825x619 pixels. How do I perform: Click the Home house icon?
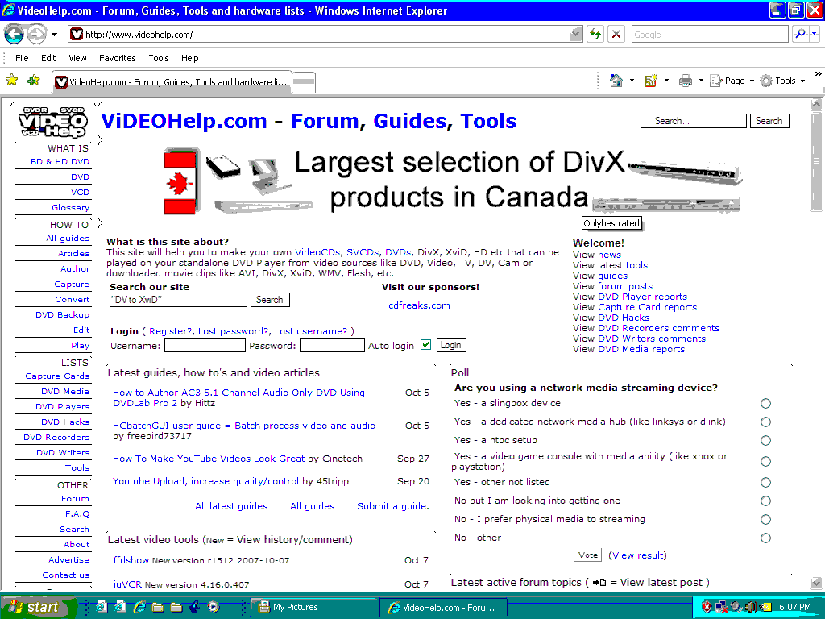click(x=616, y=81)
